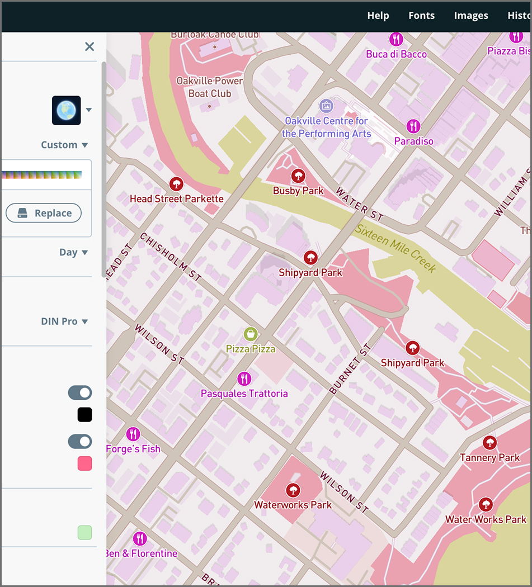Click the Pizza Pizza map marker icon
This screenshot has height=587, width=532.
[x=250, y=334]
